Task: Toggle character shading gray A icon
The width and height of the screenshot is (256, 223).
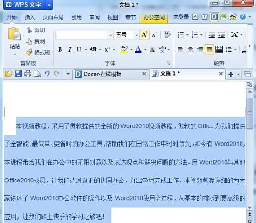Action: point(152,50)
